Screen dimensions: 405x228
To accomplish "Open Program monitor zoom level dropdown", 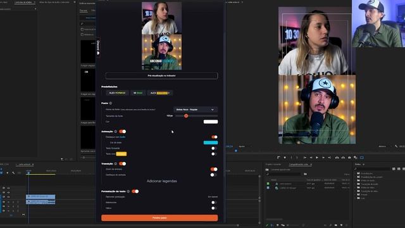I will tap(244, 146).
